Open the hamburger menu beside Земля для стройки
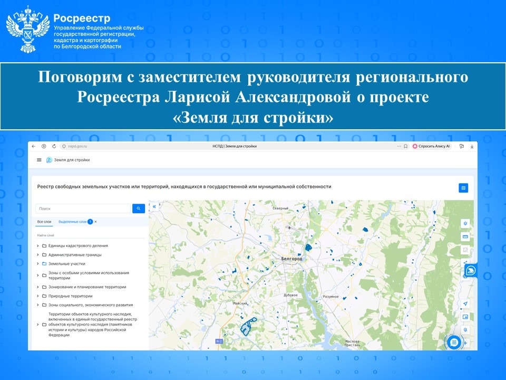 [x=39, y=160]
